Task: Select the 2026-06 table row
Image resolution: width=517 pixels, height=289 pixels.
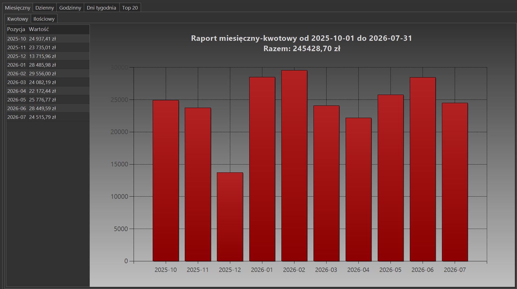Action: point(48,108)
